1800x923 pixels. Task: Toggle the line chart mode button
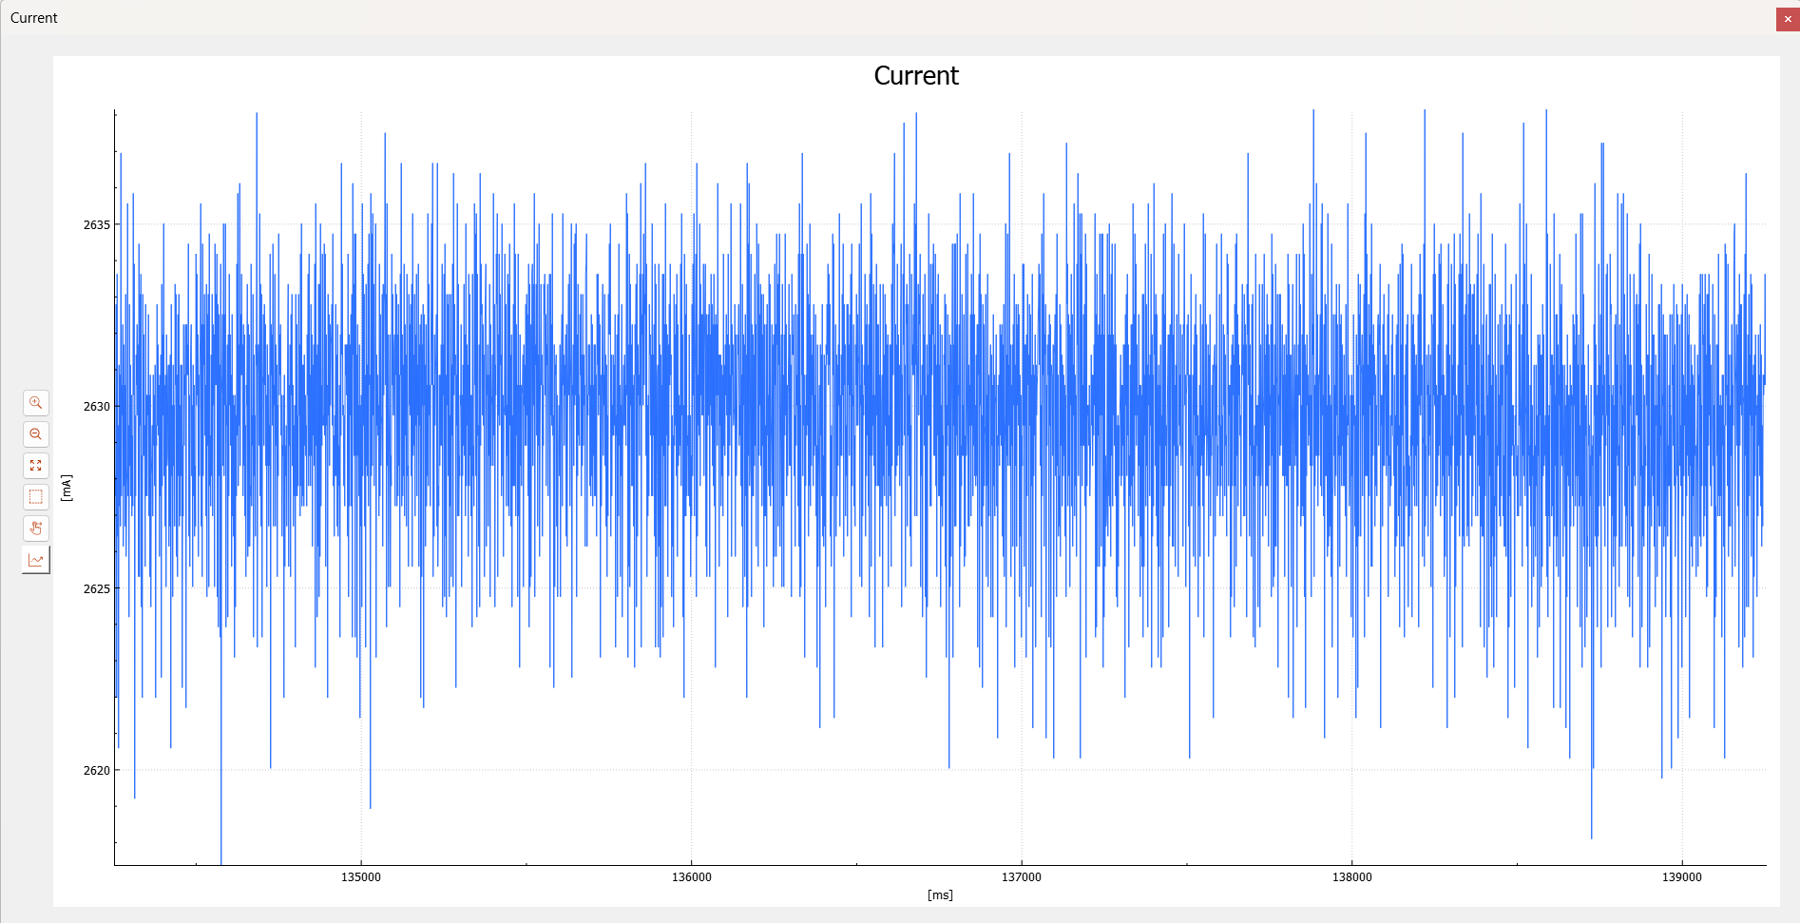(x=36, y=560)
